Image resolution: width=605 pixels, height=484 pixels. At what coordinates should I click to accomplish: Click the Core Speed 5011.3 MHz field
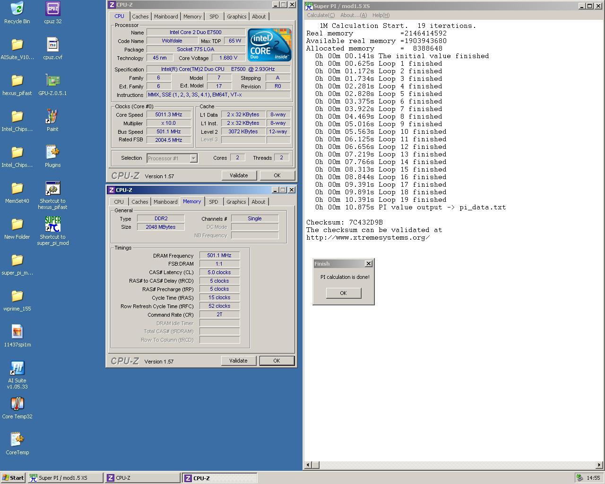pyautogui.click(x=168, y=114)
